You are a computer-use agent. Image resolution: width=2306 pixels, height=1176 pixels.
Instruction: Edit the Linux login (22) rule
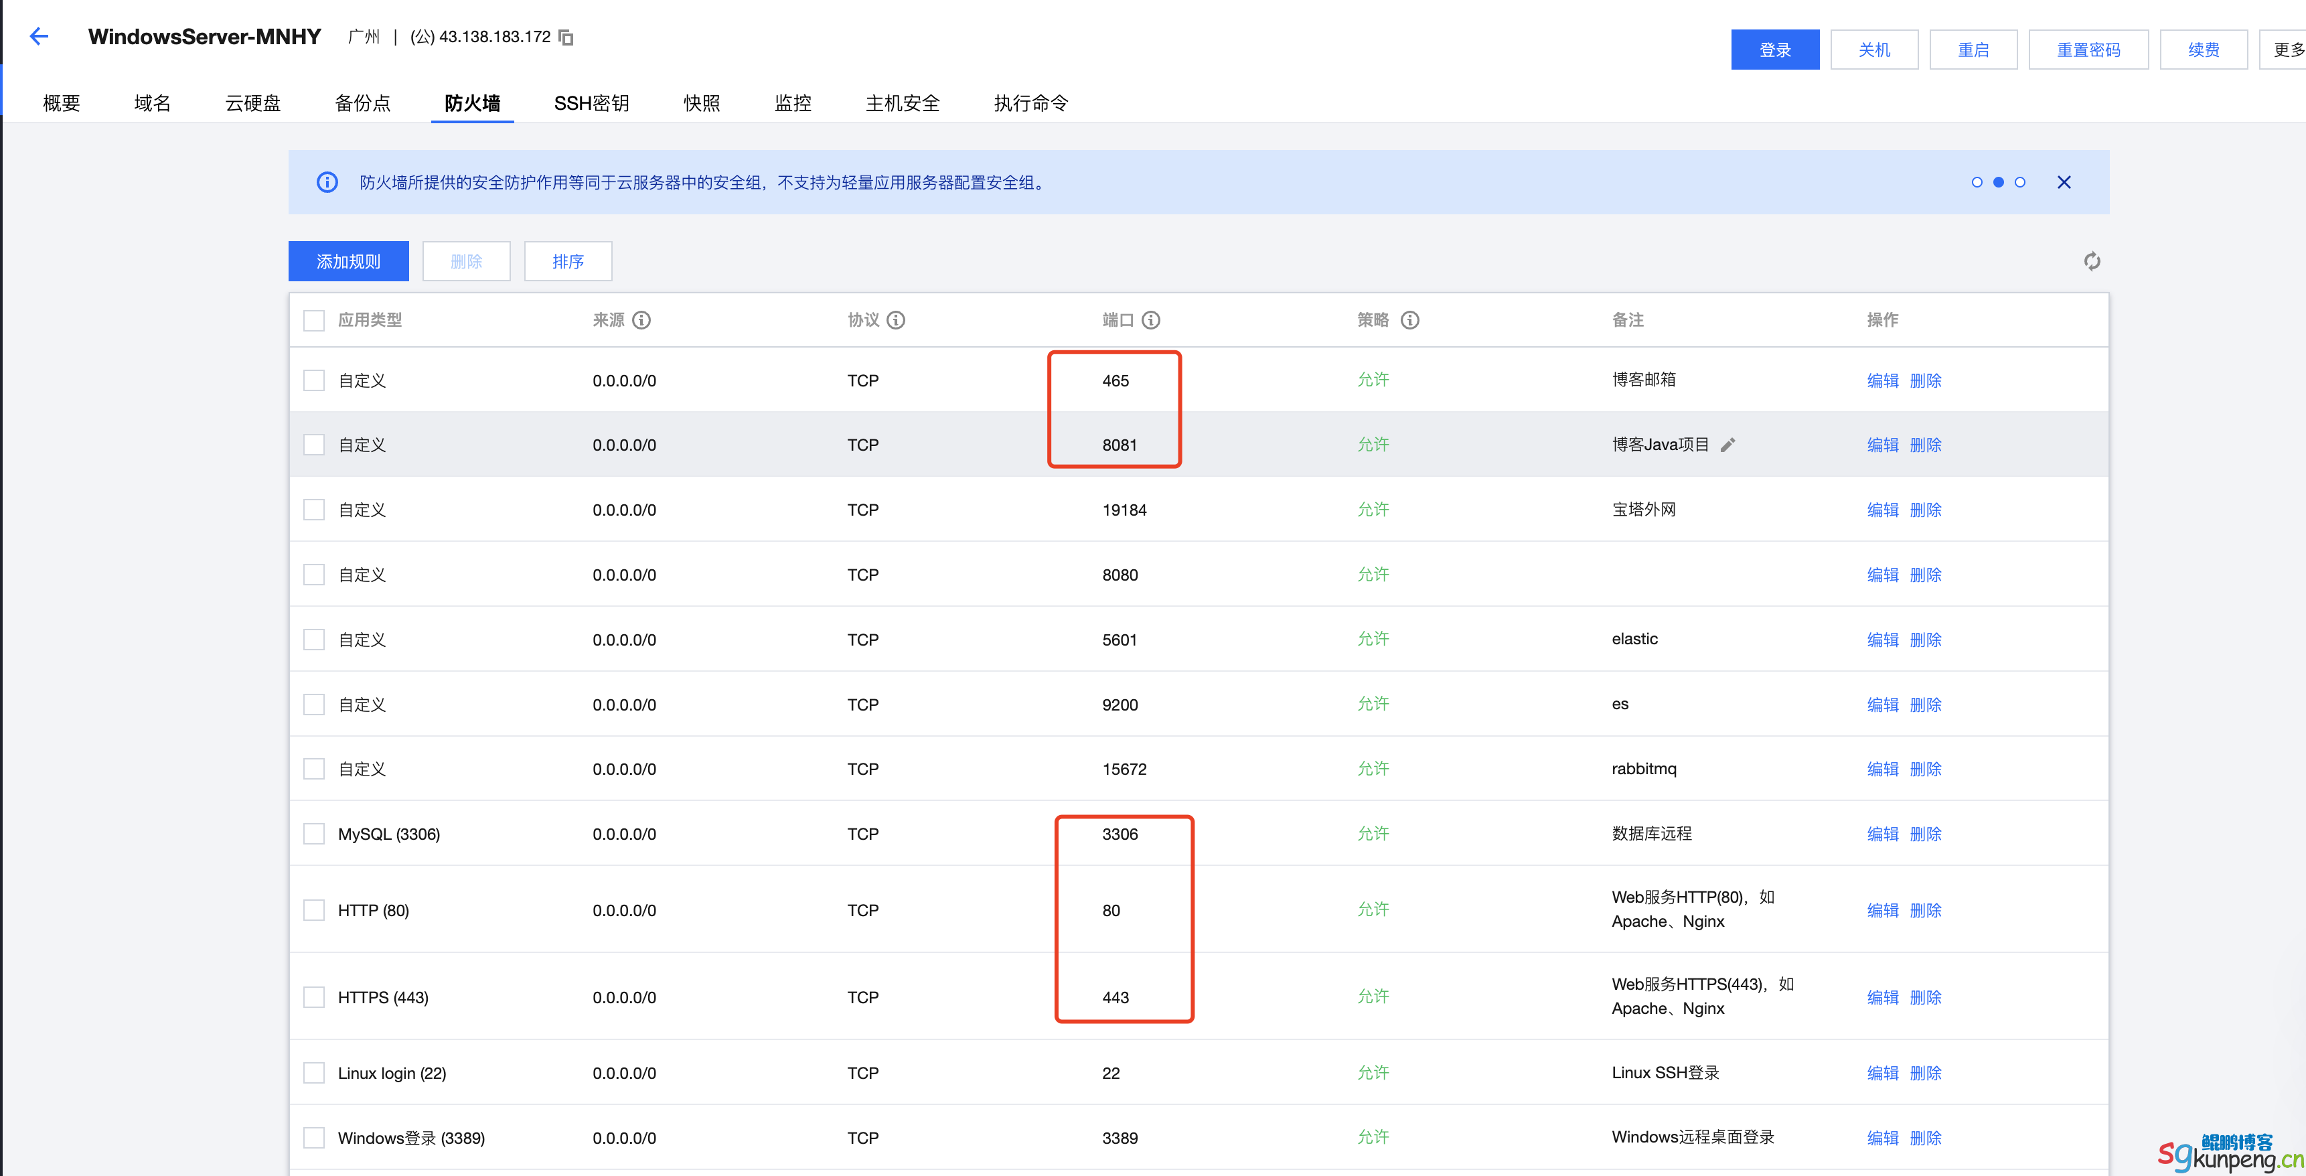tap(1883, 1073)
